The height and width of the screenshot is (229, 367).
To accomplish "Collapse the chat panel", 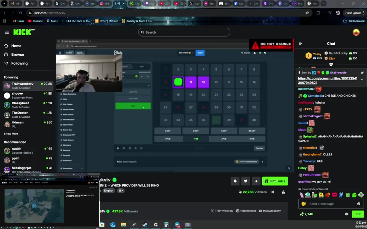I will pos(300,44).
